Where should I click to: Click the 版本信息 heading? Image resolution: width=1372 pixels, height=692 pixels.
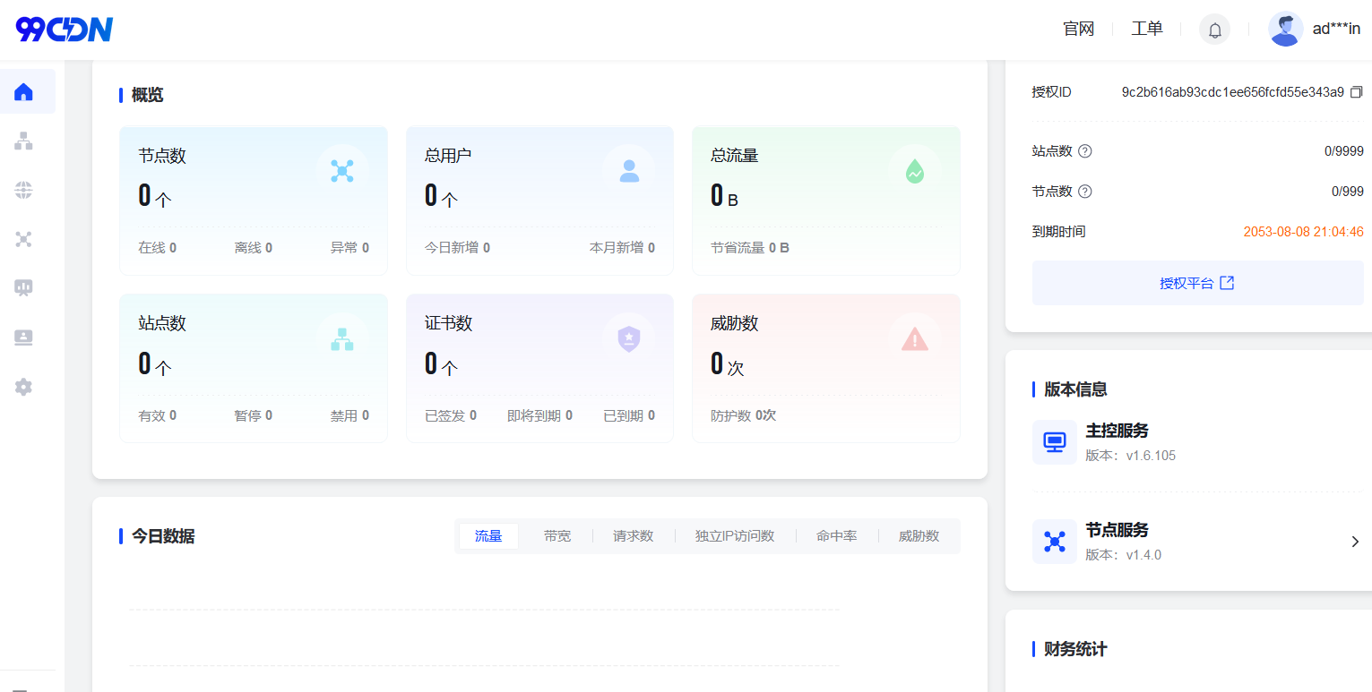click(x=1076, y=389)
